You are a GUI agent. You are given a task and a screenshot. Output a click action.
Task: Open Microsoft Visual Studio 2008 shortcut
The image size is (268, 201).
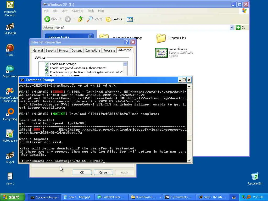tap(10, 95)
